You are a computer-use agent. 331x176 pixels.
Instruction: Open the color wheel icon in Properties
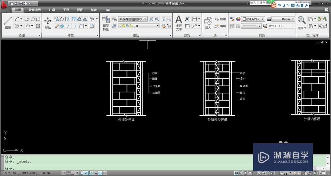(x=238, y=19)
